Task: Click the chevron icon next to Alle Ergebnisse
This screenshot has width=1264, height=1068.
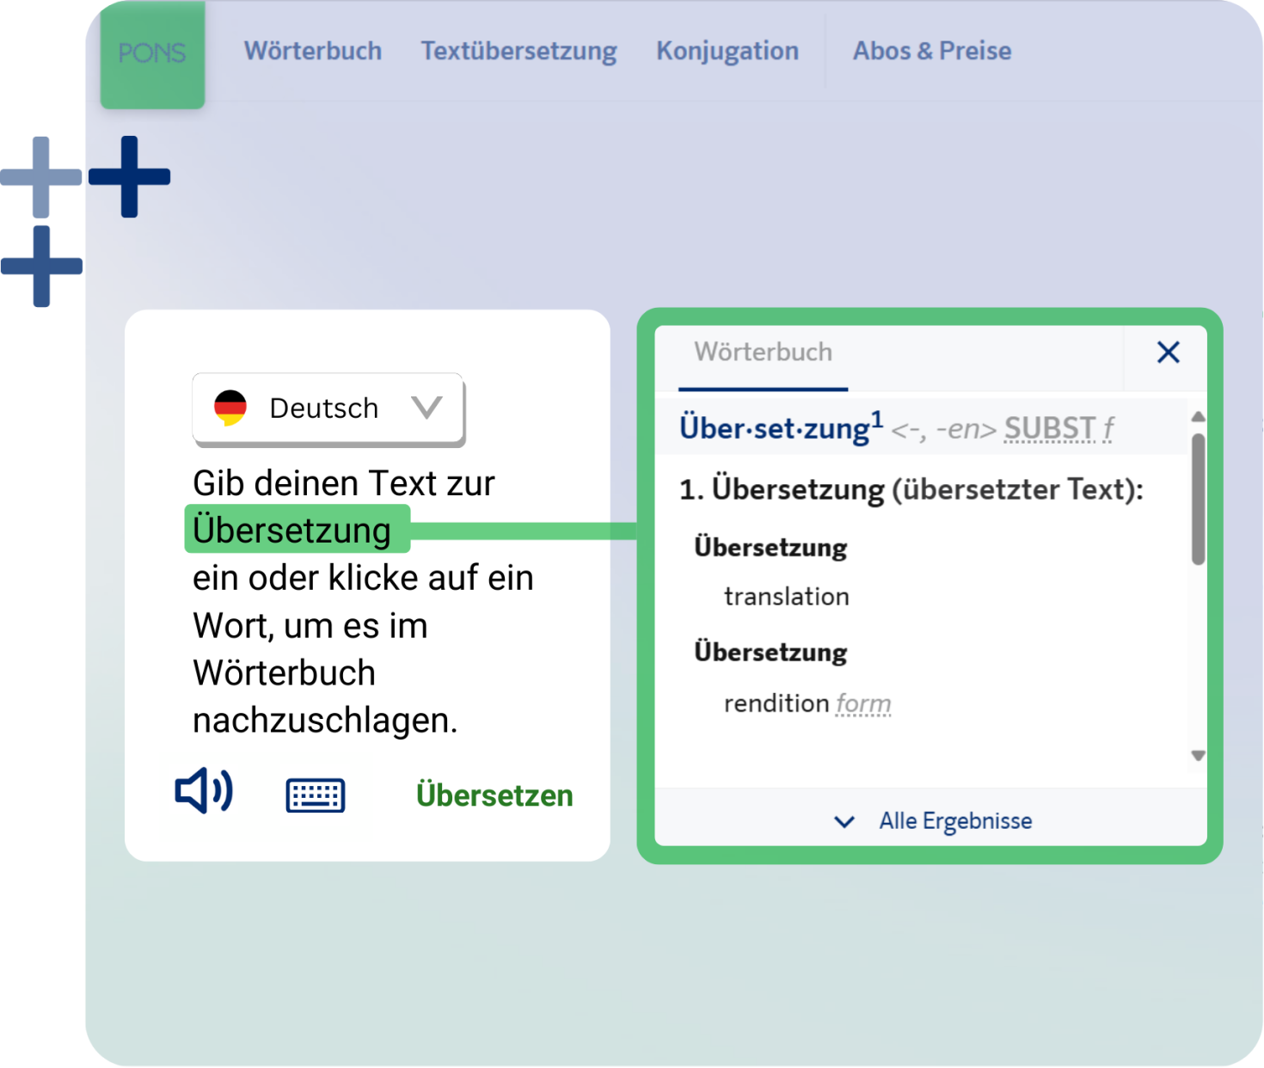Action: [x=844, y=822]
